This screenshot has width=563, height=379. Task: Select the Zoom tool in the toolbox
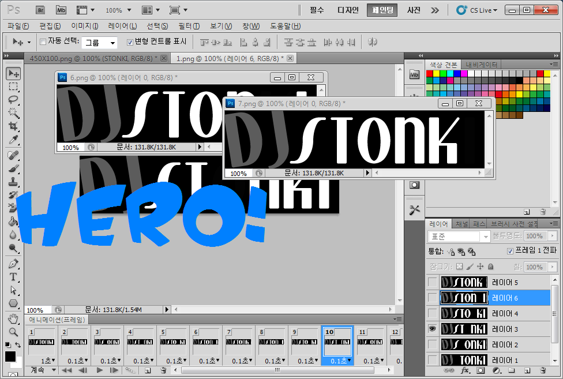[x=13, y=332]
